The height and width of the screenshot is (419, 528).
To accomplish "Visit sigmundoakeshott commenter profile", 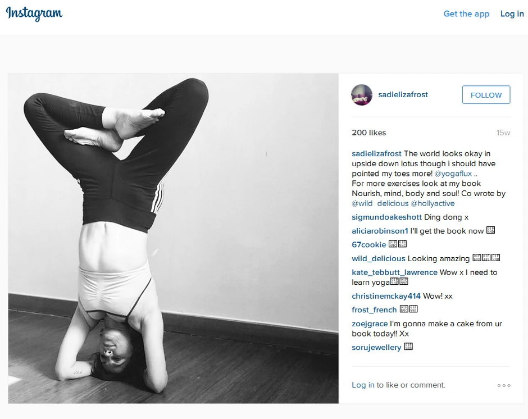I will 386,217.
